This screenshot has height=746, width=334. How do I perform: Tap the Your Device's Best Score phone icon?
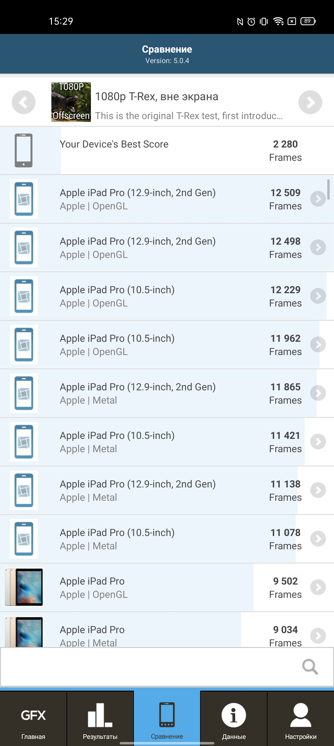click(24, 150)
